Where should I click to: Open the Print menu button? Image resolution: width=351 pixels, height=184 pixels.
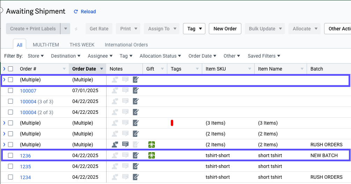[x=128, y=29]
